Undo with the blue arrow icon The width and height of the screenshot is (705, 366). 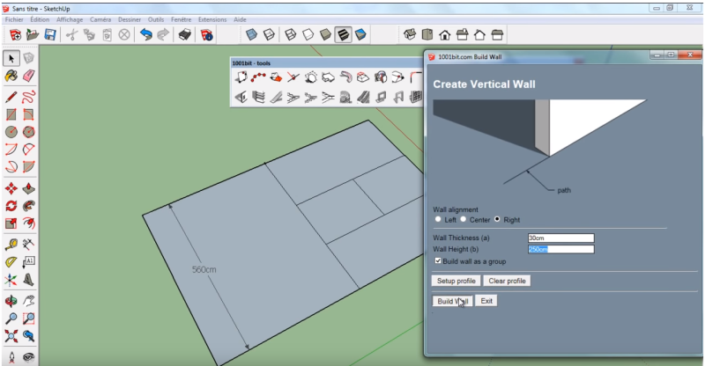(146, 34)
